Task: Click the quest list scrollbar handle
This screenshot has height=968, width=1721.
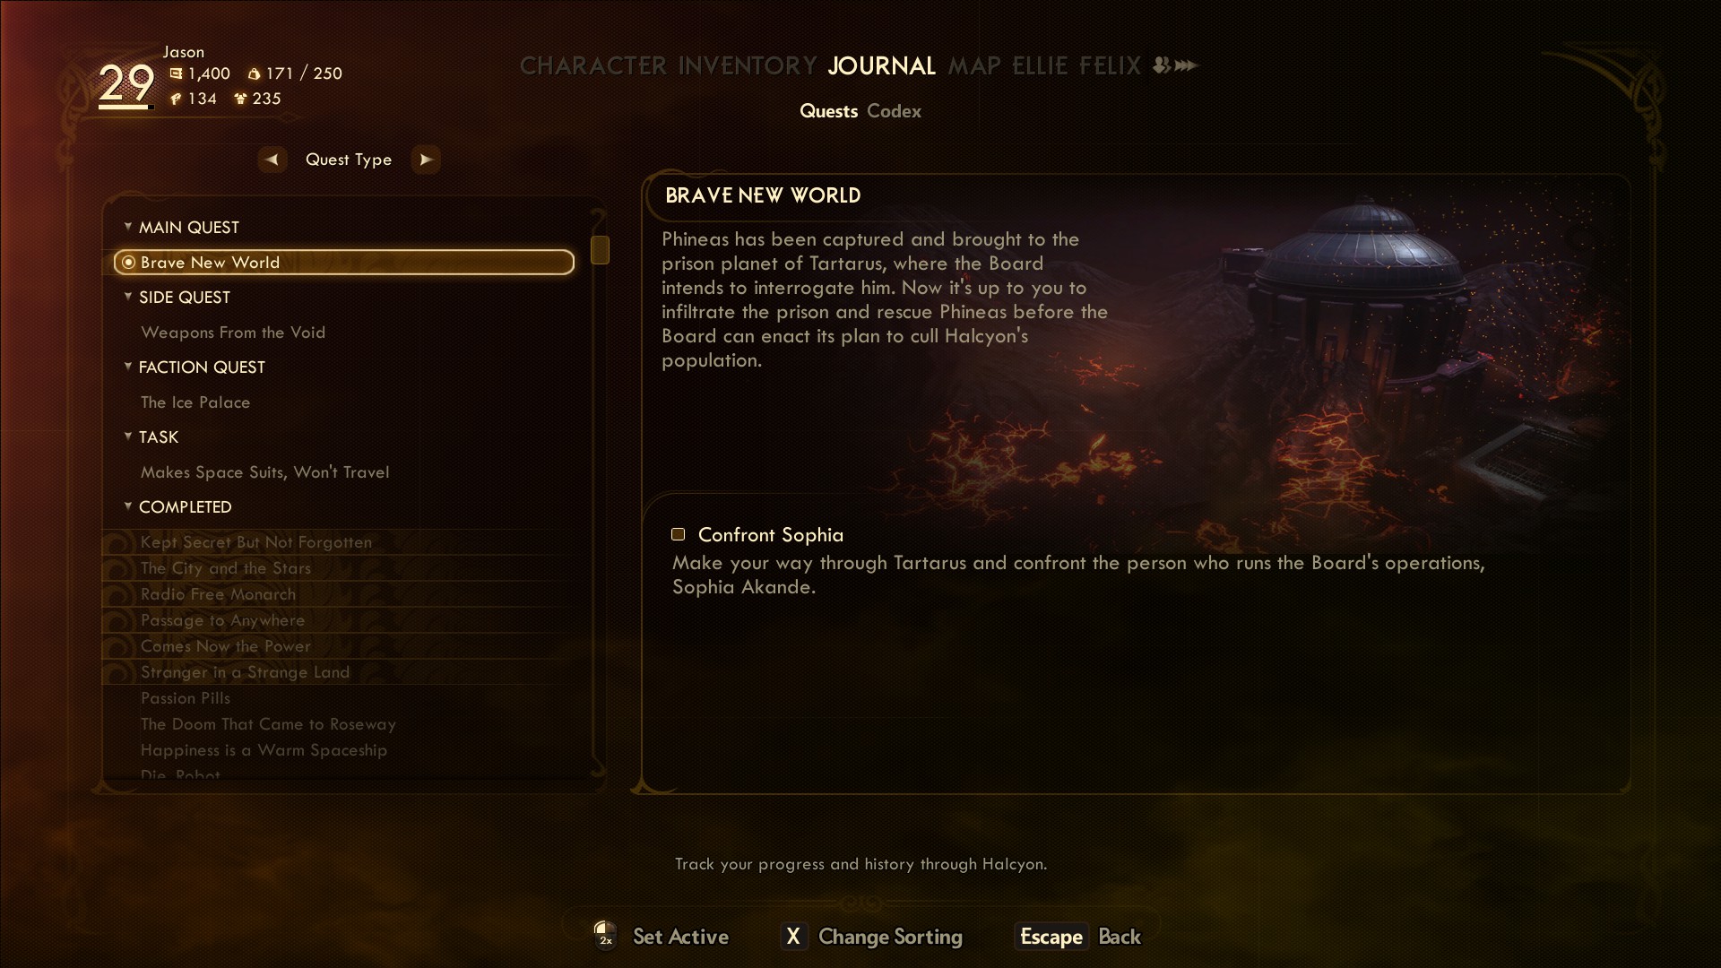Action: point(601,250)
